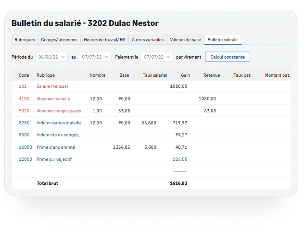Click the Absence maladie rubrique
The height and width of the screenshot is (231, 304).
53,98
